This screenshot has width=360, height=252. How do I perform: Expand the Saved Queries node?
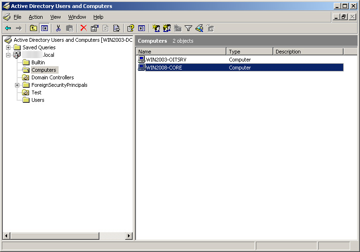click(x=8, y=47)
